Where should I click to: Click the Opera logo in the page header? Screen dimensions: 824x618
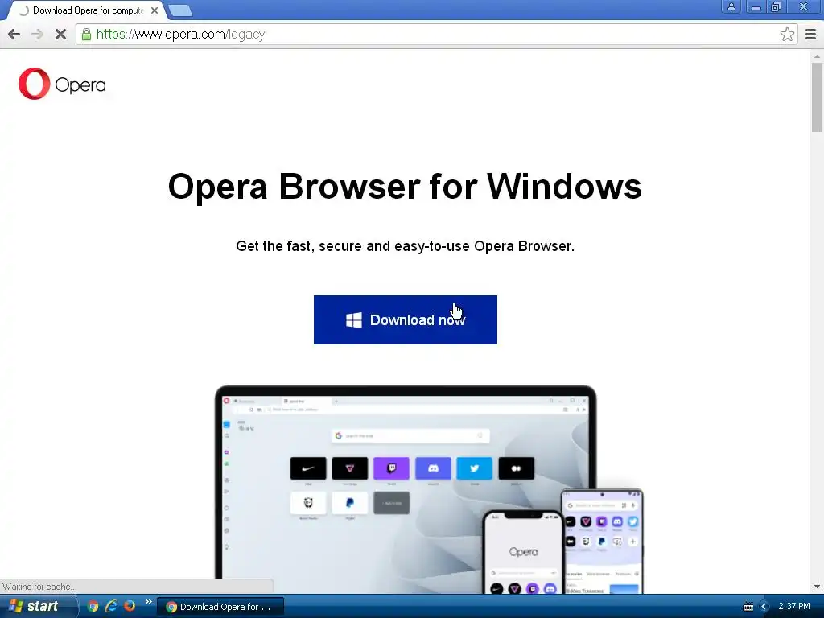click(62, 84)
